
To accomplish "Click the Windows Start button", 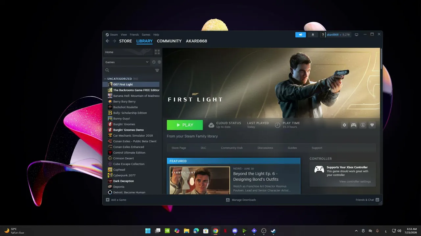I will 148,231.
